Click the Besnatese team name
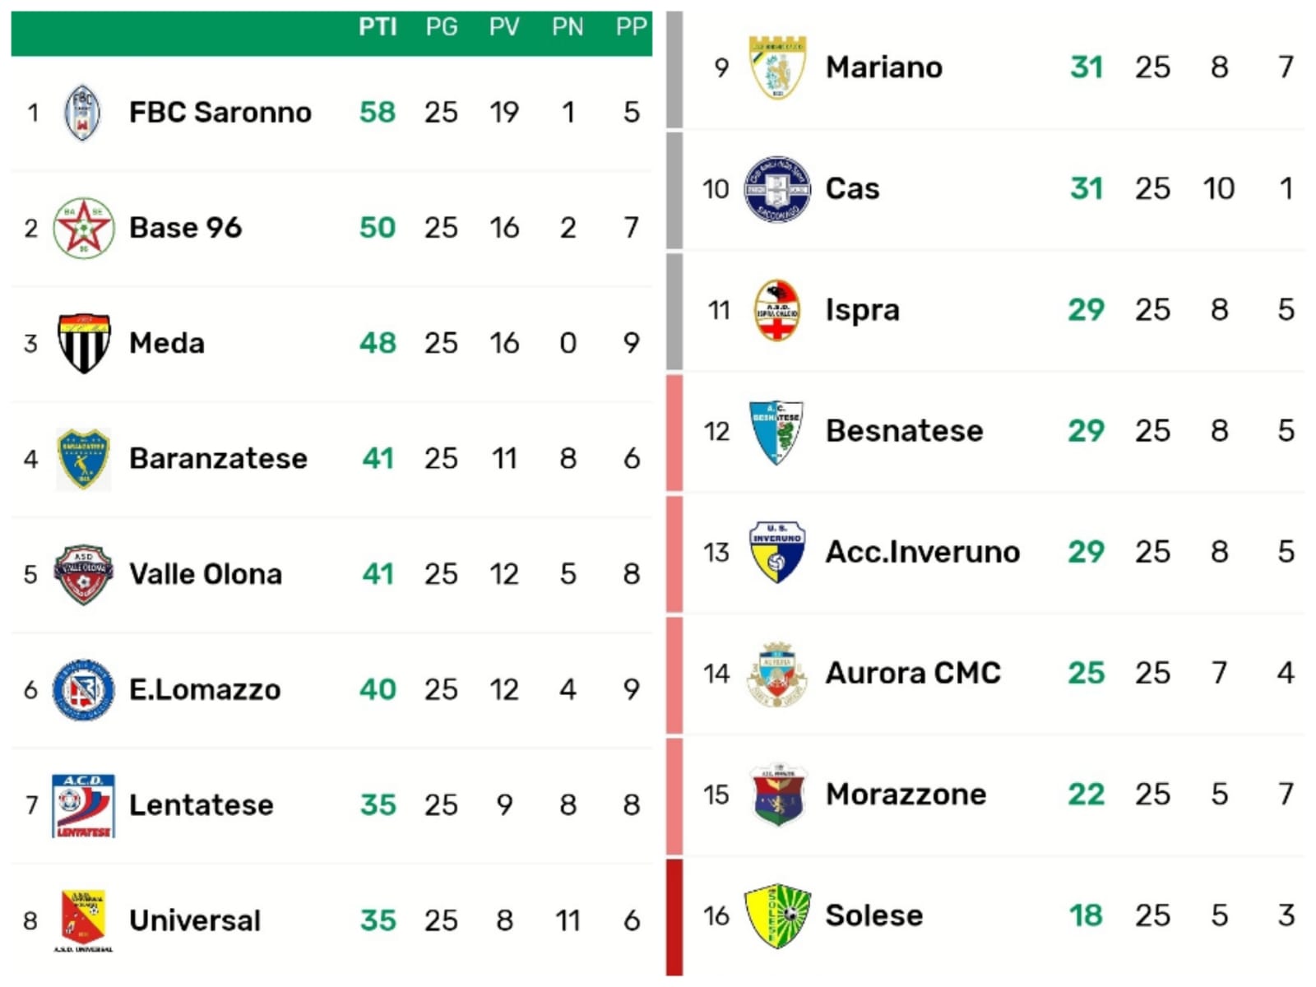The width and height of the screenshot is (1316, 987). click(904, 431)
